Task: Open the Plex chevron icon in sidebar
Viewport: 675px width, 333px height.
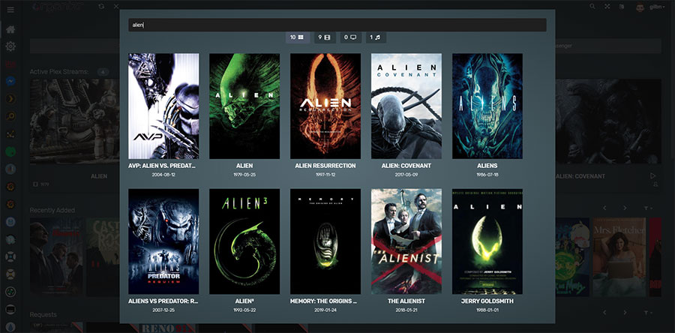Action: (x=11, y=97)
